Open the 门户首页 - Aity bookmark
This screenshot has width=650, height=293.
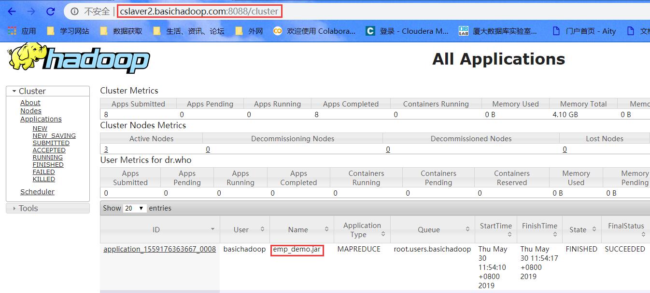pyautogui.click(x=584, y=31)
